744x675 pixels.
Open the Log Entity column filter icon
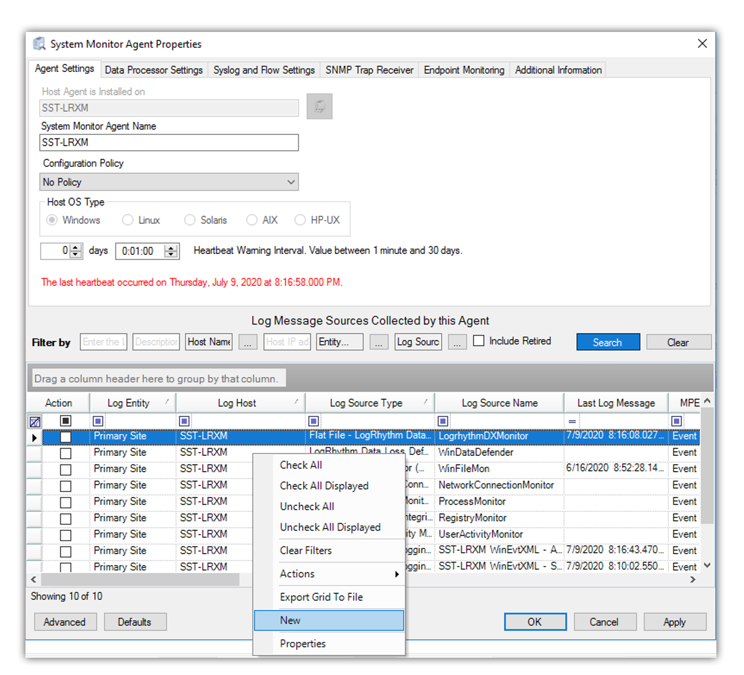[x=98, y=421]
